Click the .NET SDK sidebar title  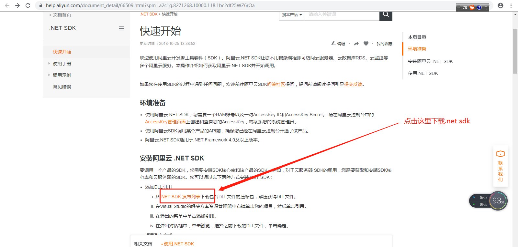point(62,28)
